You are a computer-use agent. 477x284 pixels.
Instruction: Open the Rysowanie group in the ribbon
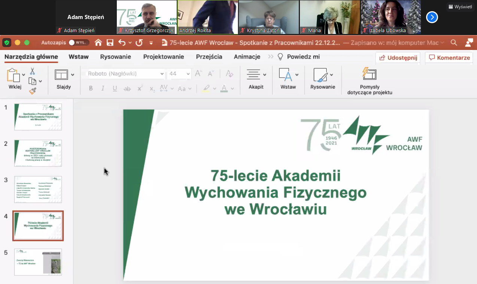(322, 79)
